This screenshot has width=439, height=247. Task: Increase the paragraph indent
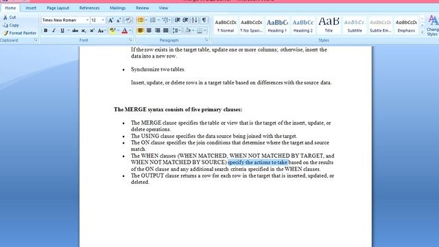tap(185, 20)
